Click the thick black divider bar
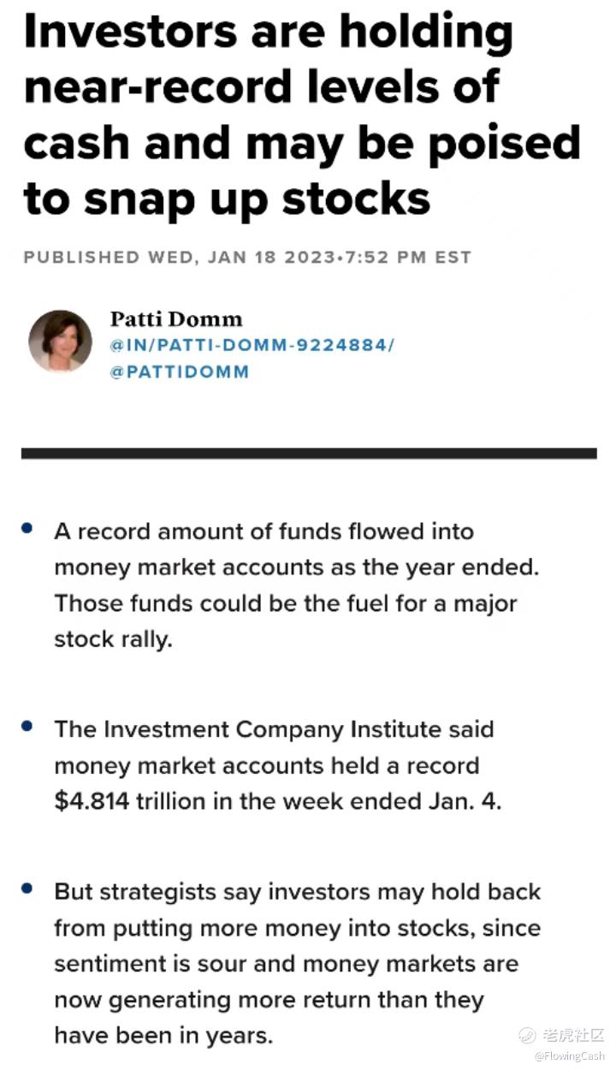616x1070 pixels. pyautogui.click(x=309, y=453)
